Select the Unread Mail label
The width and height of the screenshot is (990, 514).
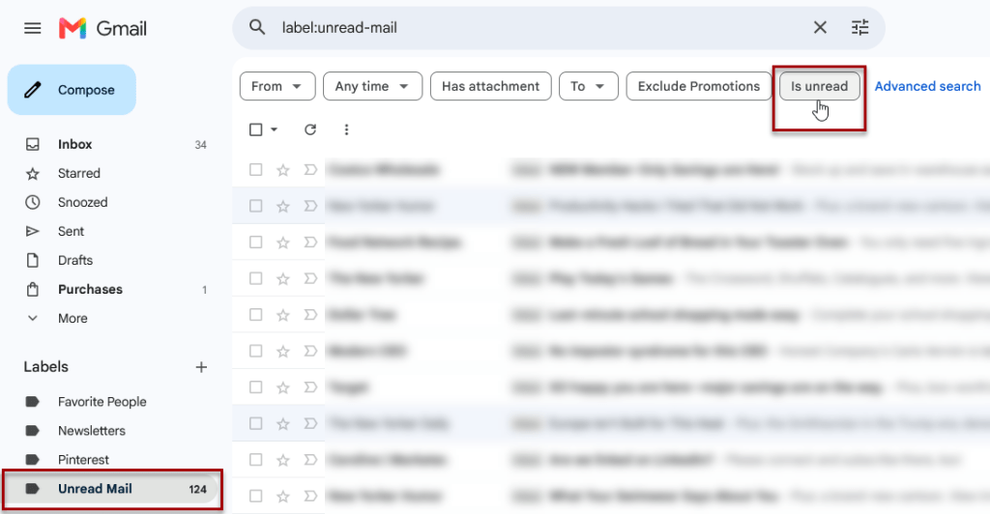(112, 489)
